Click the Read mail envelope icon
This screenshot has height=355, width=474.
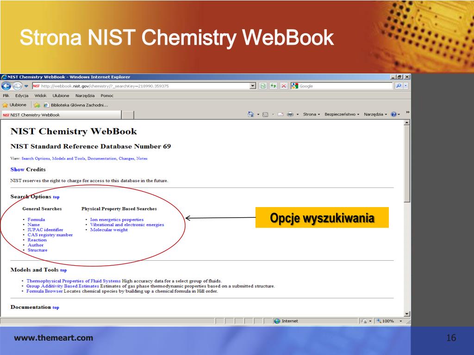coord(281,115)
